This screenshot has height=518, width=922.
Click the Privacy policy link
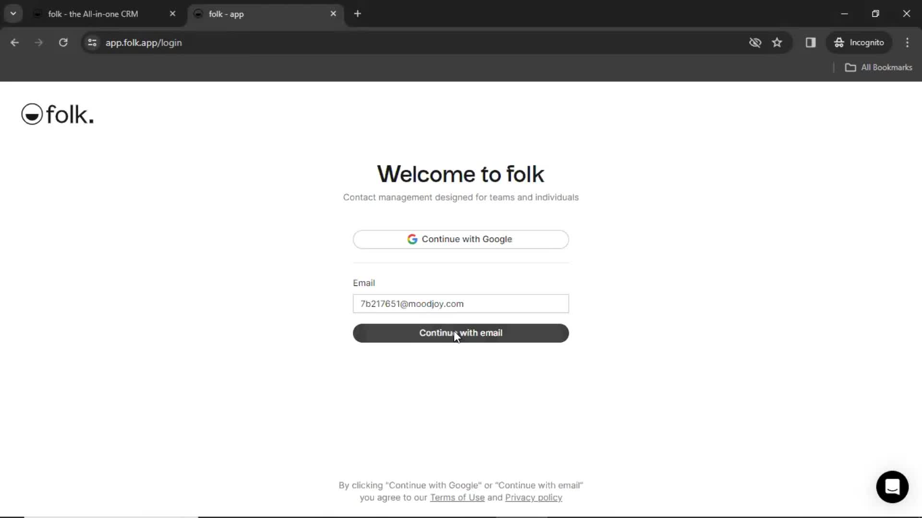click(534, 497)
